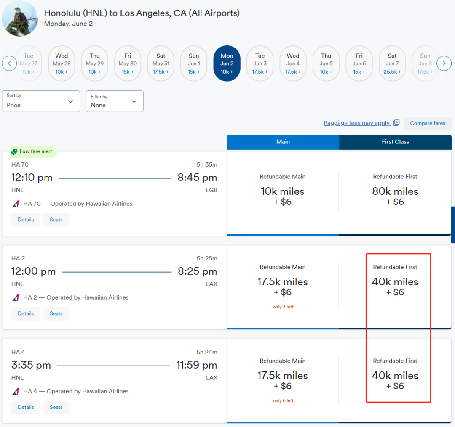455x427 pixels.
Task: Select Tue Jun 3 date option
Action: [260, 64]
